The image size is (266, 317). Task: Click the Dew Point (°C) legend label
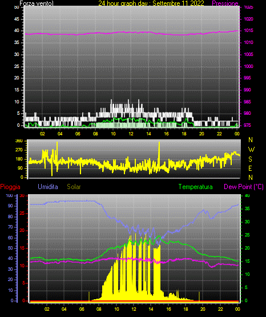244,187
